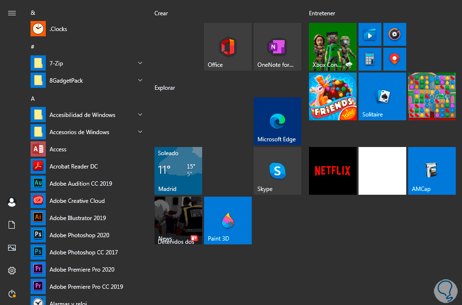Click the hamburger menu at top left

coord(12,13)
